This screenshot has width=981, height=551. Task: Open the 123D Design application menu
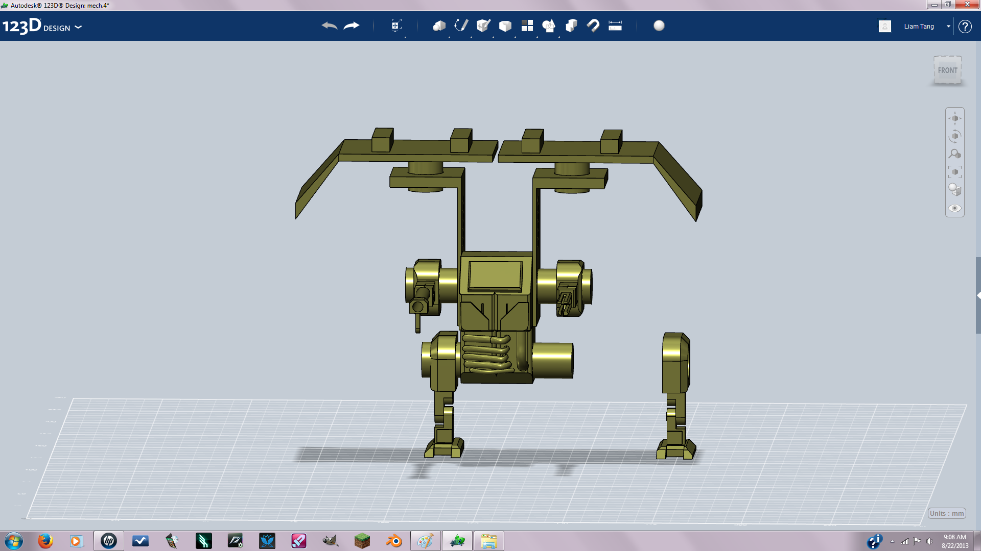pyautogui.click(x=42, y=27)
